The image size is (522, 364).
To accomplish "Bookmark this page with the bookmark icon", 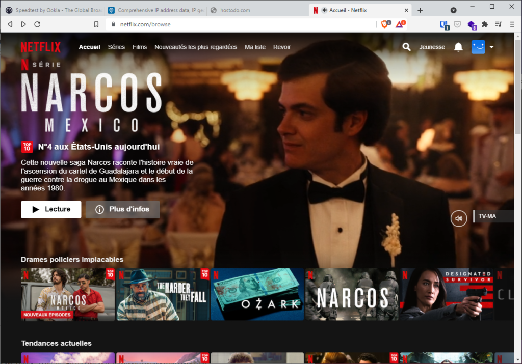I will (96, 24).
